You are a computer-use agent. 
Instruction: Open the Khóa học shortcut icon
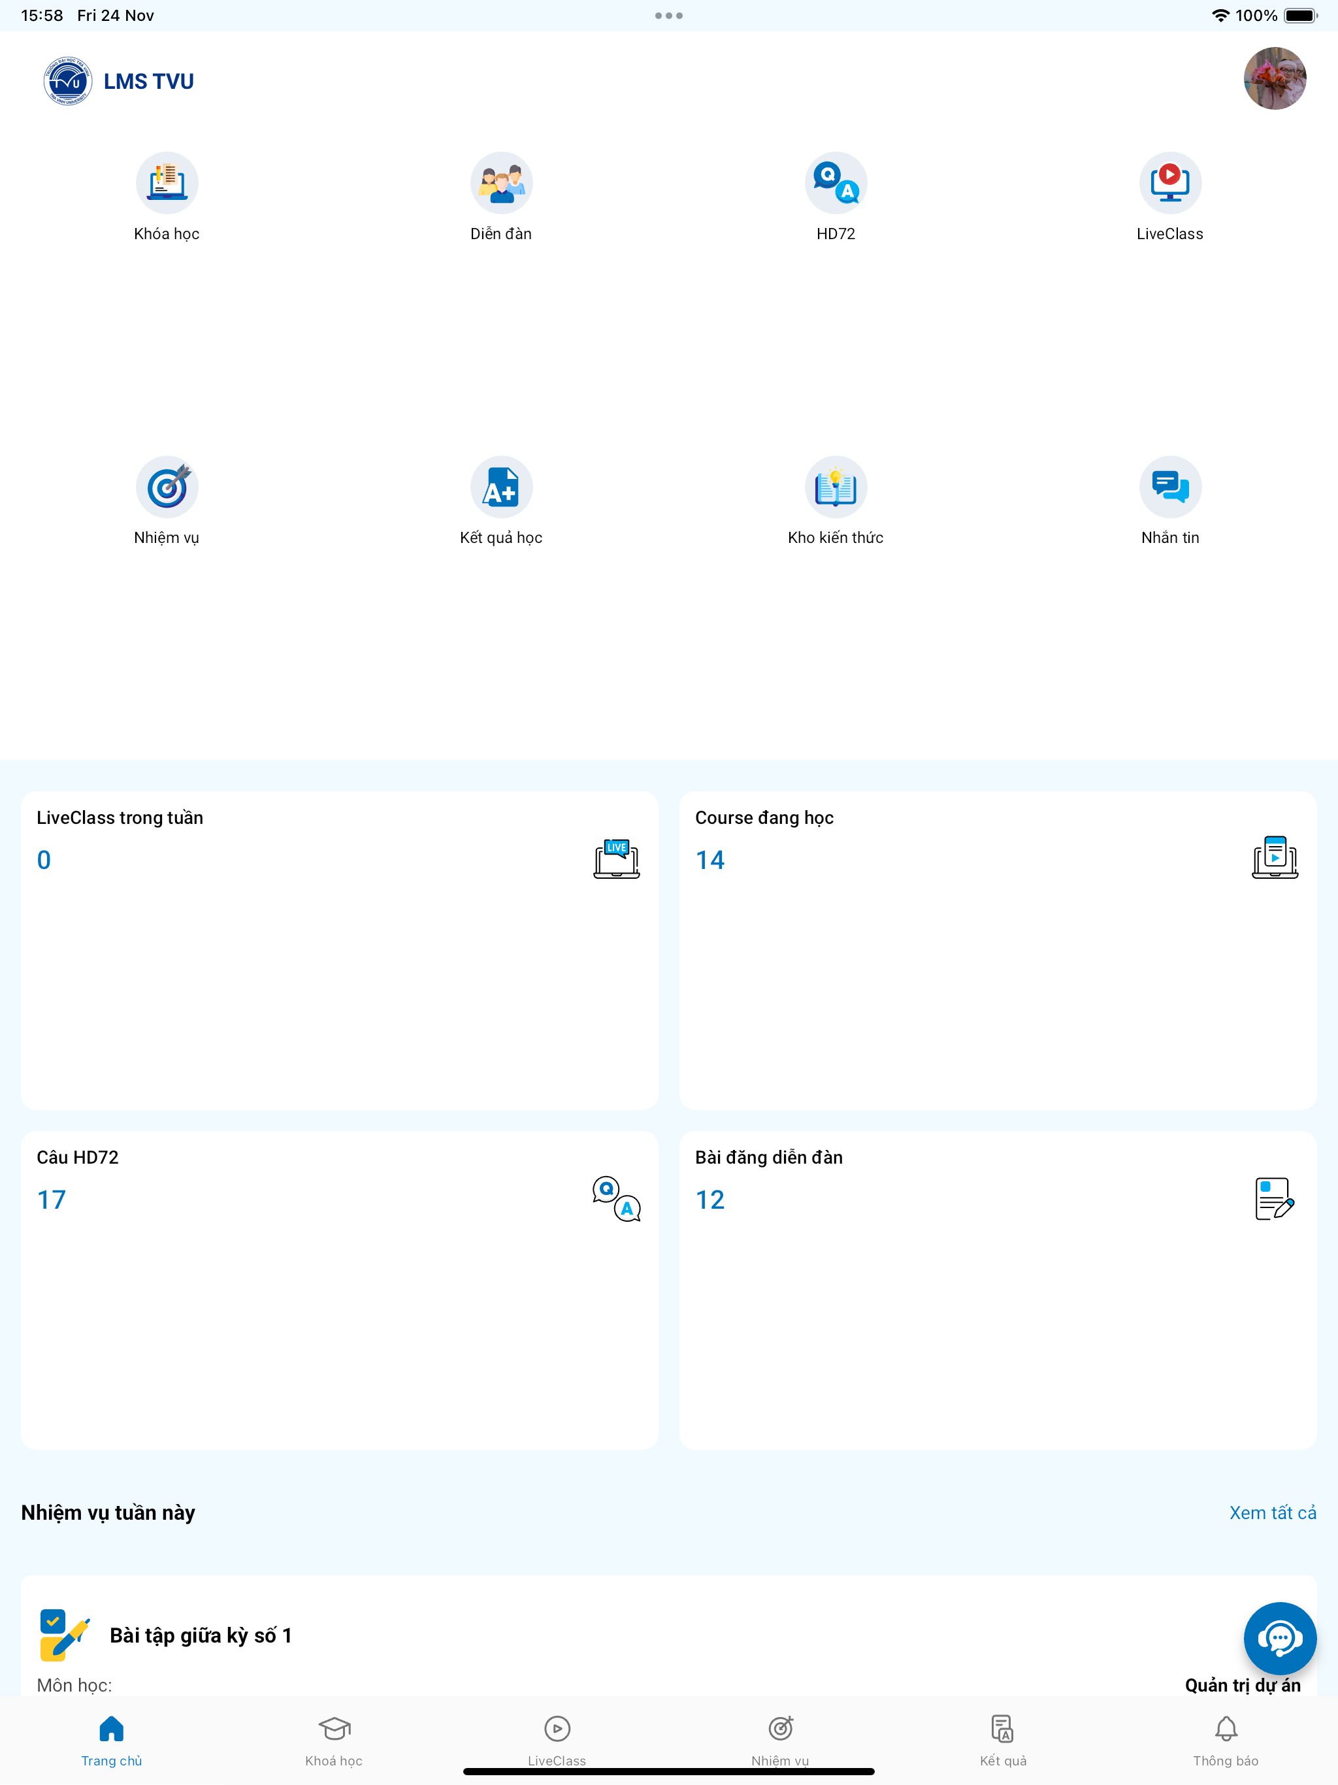(167, 183)
